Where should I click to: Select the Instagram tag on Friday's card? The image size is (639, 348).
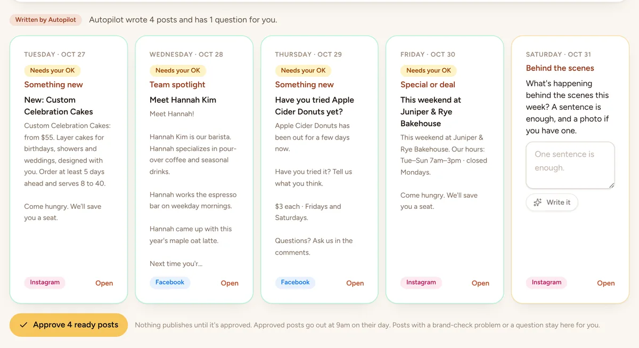tap(421, 282)
